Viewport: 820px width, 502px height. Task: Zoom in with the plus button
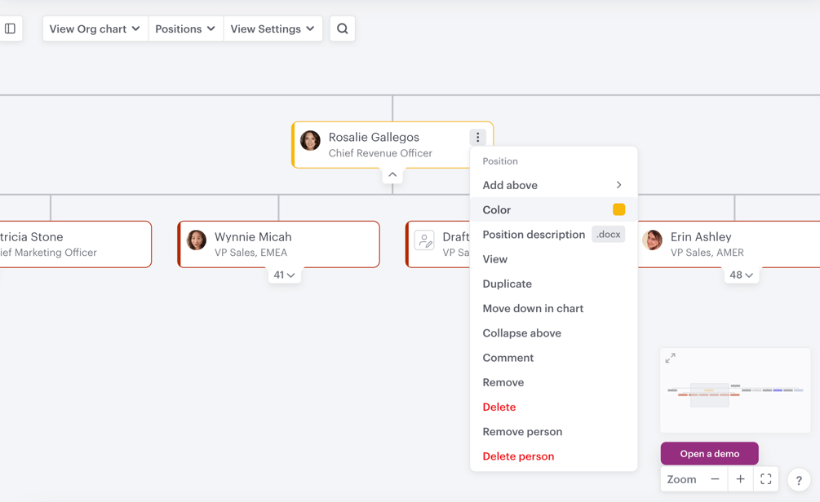click(x=740, y=478)
